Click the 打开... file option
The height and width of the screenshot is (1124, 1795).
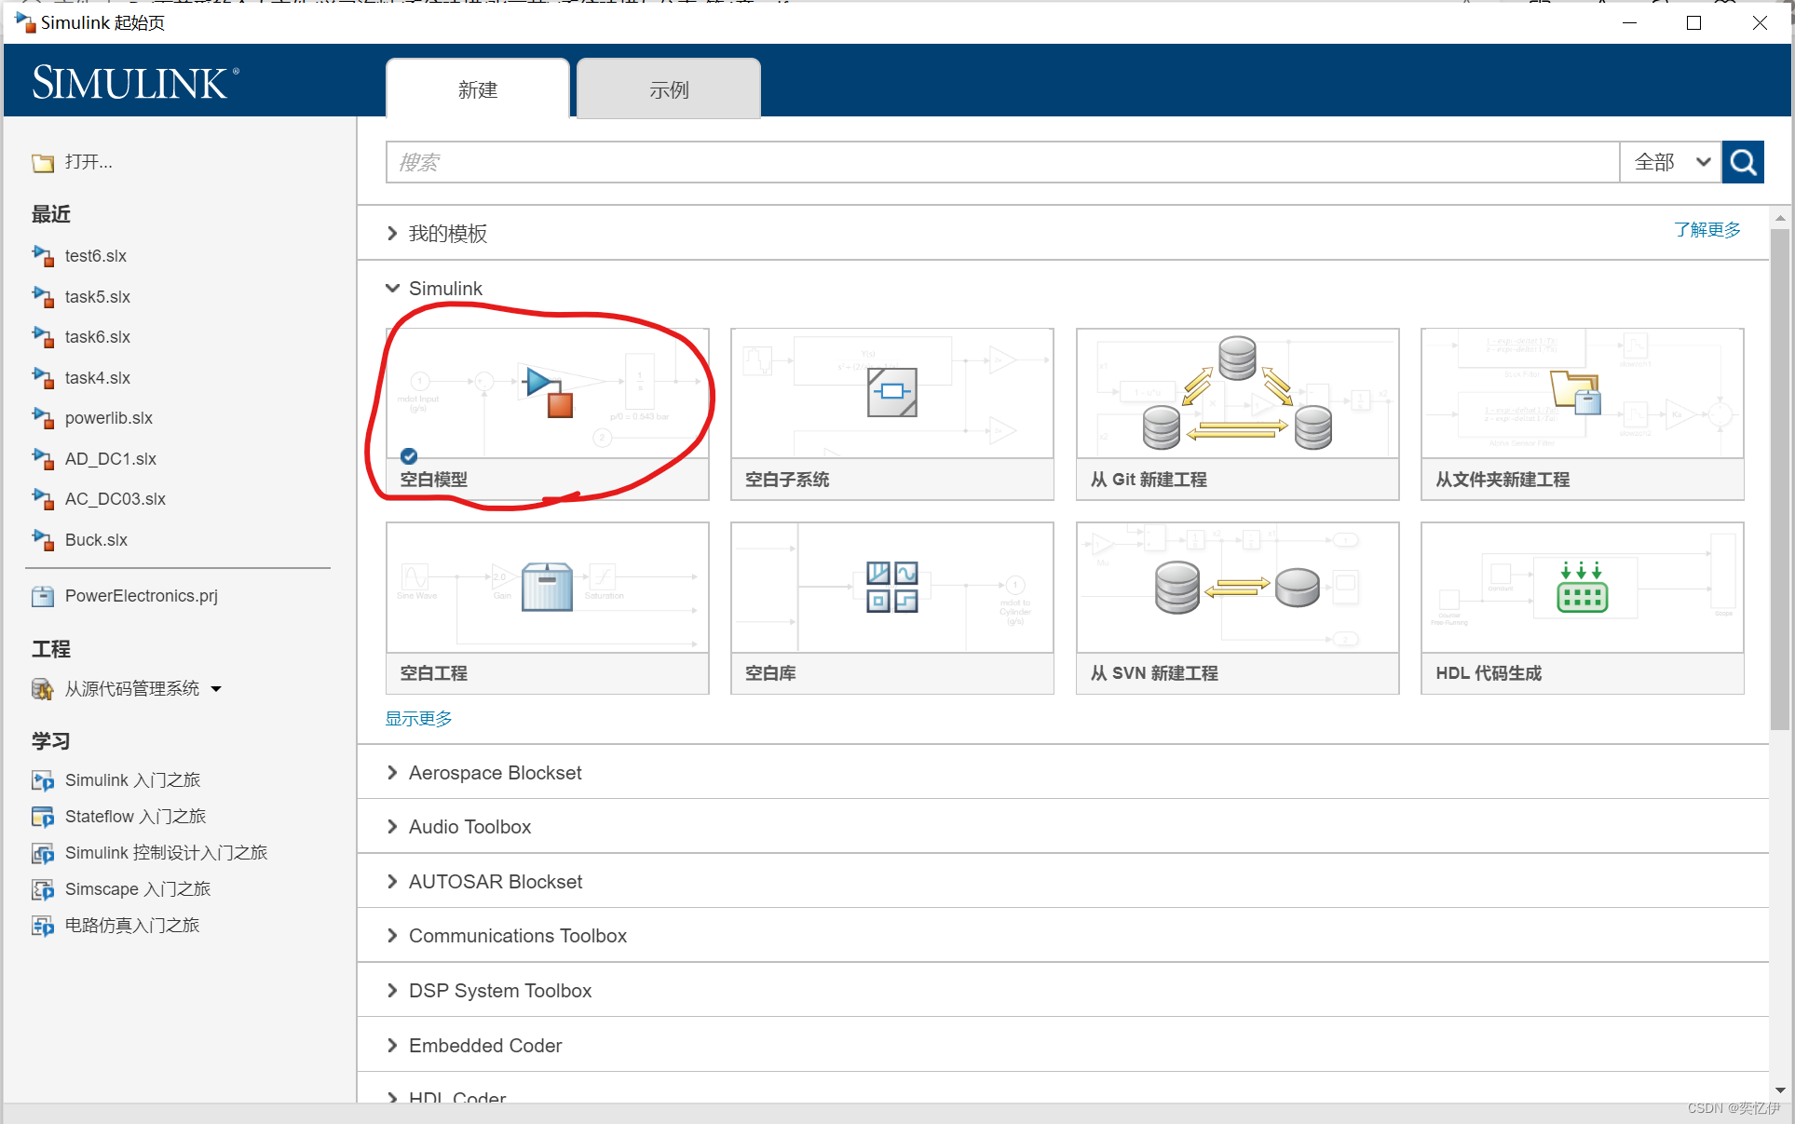point(88,162)
